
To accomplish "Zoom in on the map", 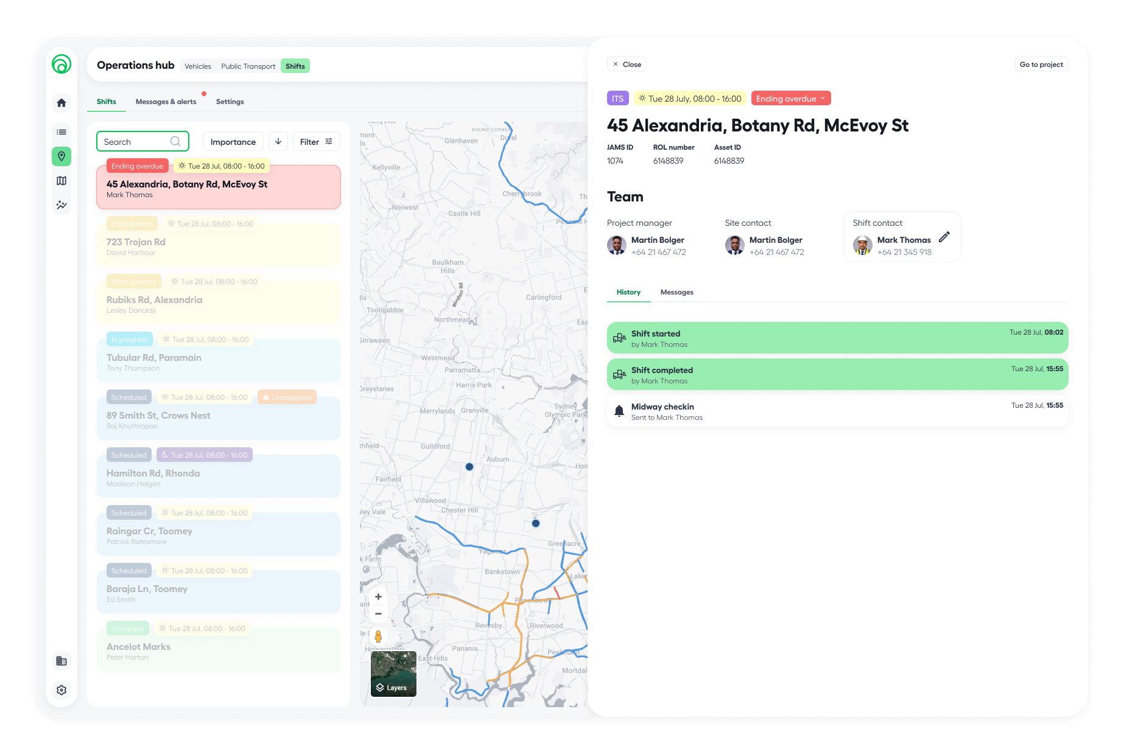I will [x=378, y=597].
